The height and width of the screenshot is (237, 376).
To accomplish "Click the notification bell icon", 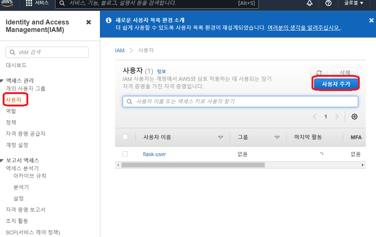I will (x=310, y=3).
